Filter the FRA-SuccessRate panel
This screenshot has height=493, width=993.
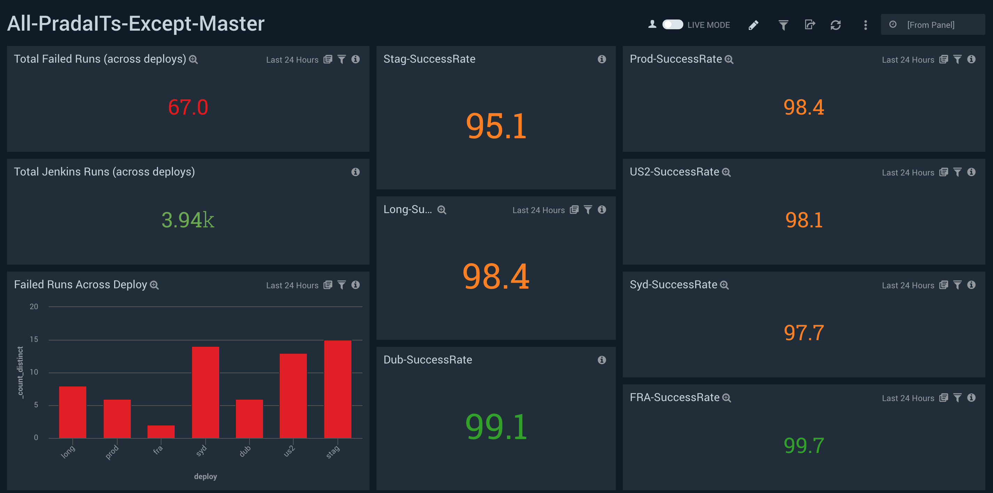point(957,398)
